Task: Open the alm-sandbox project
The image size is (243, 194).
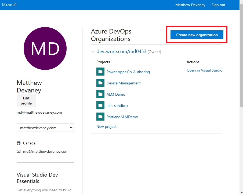Action: pyautogui.click(x=117, y=106)
